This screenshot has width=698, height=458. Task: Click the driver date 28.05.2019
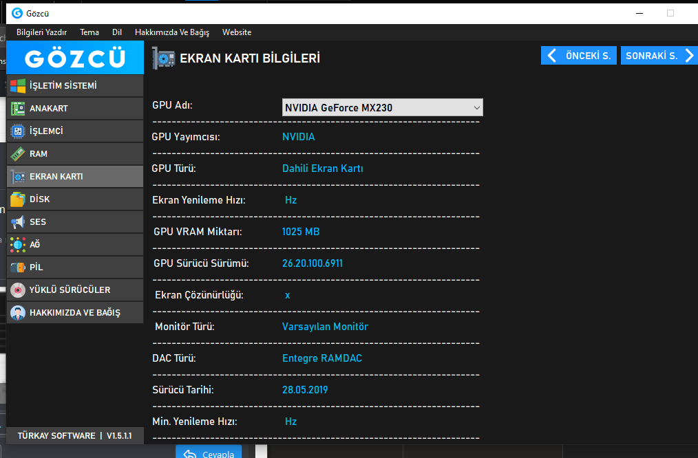[x=305, y=390]
